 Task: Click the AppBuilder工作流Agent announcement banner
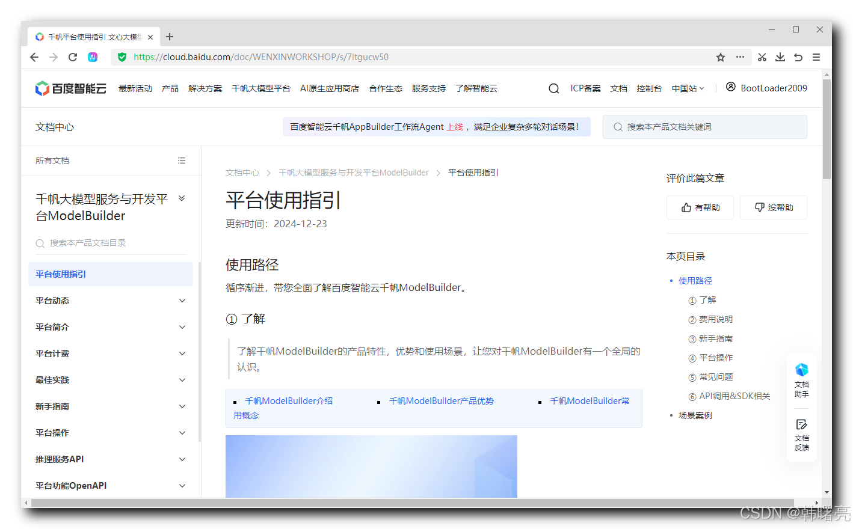[436, 127]
